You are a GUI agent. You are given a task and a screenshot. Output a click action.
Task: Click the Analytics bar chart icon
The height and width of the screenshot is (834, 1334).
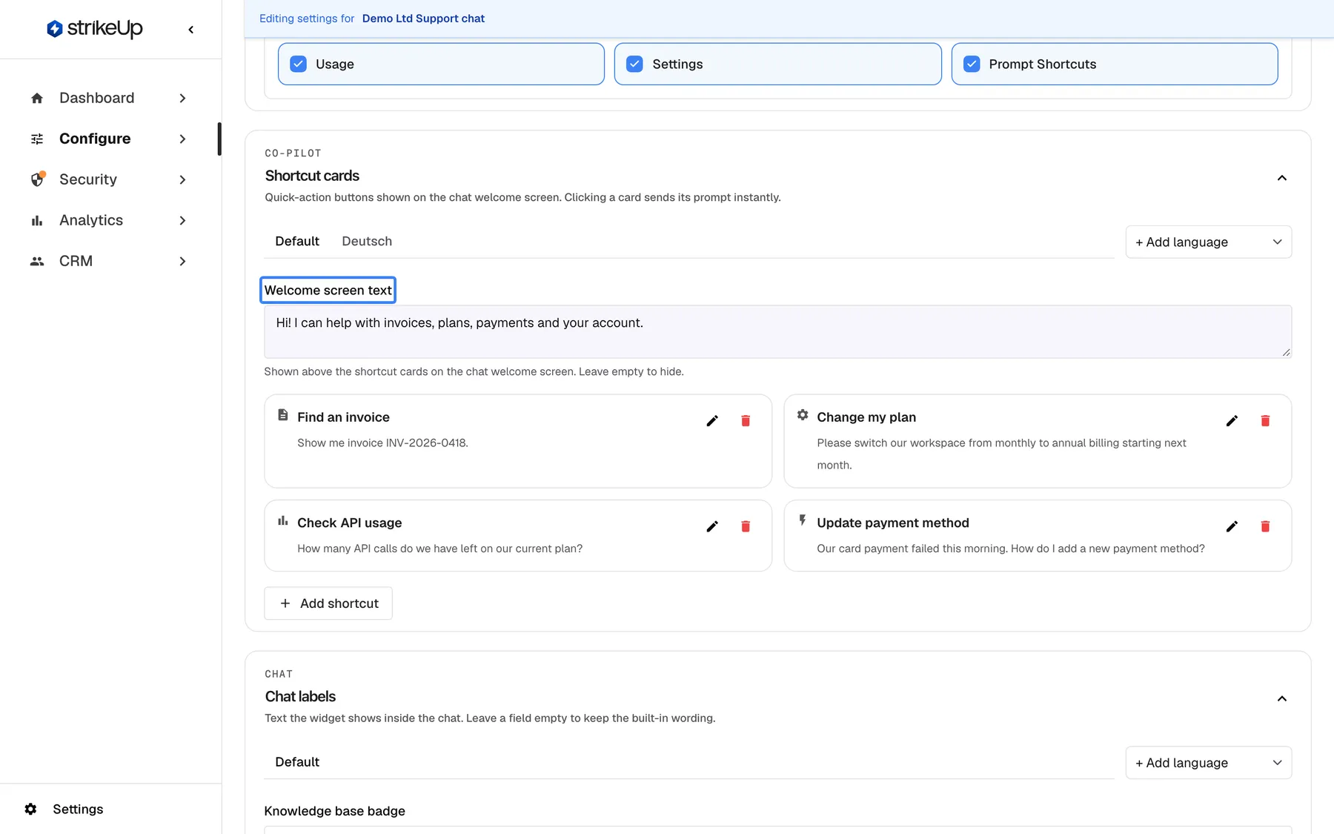pos(37,220)
